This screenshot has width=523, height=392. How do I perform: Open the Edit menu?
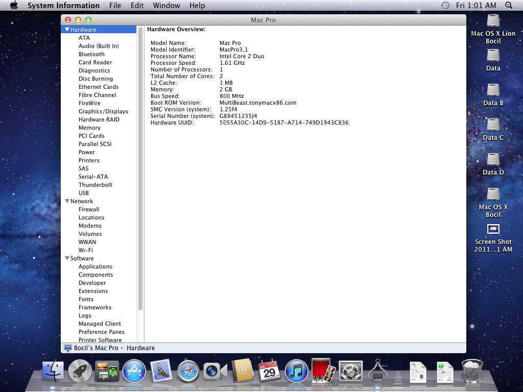(x=137, y=5)
